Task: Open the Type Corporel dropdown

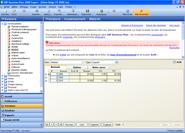Action: 116,62
